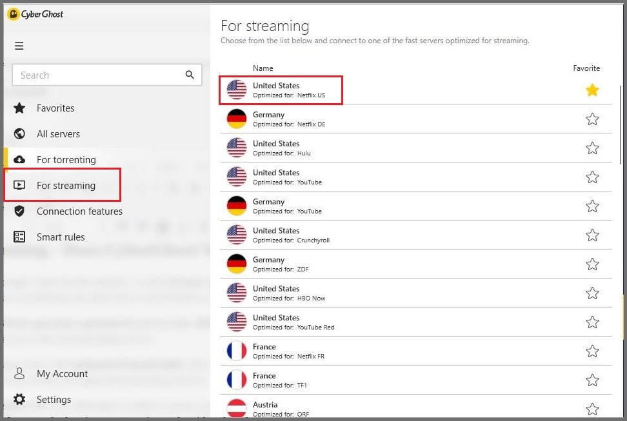Sort by the Favorite column header

pos(586,68)
